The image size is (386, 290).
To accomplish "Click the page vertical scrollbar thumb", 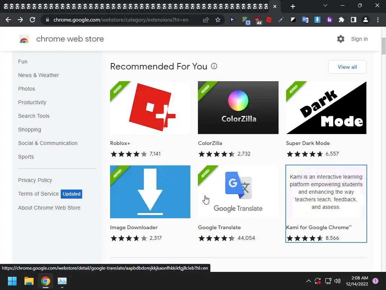I will coord(383,46).
